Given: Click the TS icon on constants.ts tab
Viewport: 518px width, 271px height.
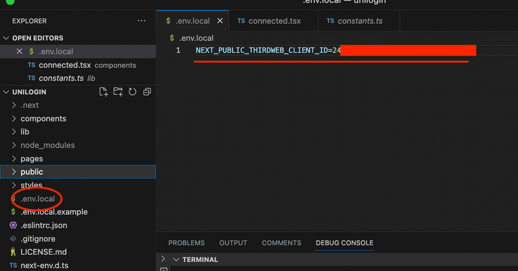Looking at the screenshot, I should pos(330,21).
